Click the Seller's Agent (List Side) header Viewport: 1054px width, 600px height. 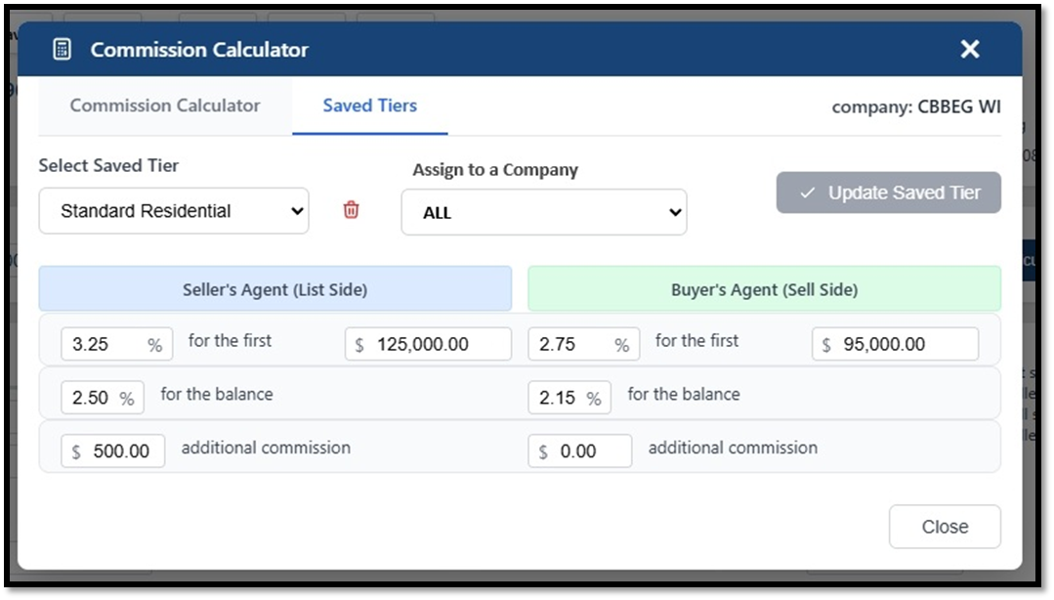pyautogui.click(x=274, y=289)
